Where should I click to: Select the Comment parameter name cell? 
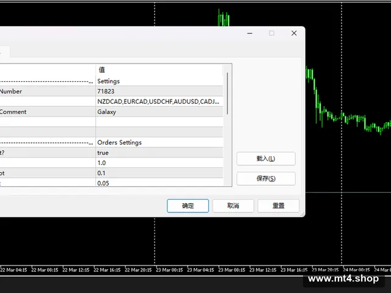(x=48, y=112)
